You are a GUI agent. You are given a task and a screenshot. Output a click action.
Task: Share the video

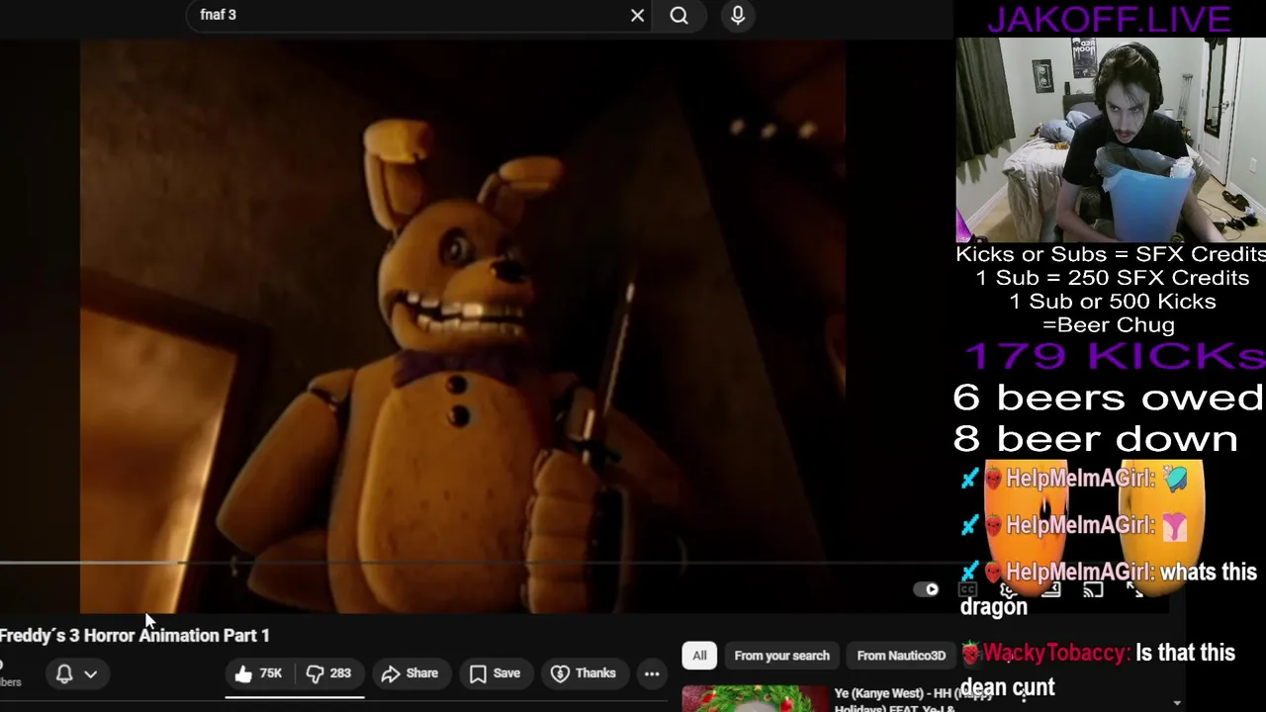point(409,673)
